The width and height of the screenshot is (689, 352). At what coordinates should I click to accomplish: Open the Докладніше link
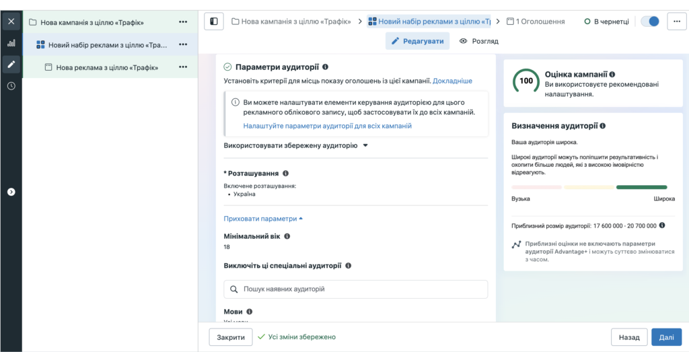[x=453, y=81]
